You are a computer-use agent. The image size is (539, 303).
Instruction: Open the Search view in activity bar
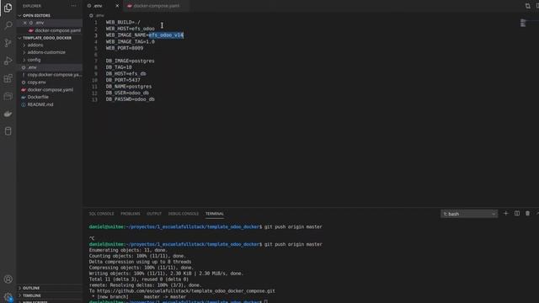point(8,25)
